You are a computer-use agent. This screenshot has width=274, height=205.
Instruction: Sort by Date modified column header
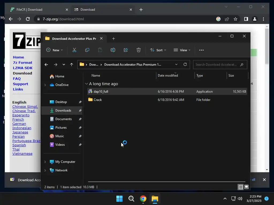(168, 76)
